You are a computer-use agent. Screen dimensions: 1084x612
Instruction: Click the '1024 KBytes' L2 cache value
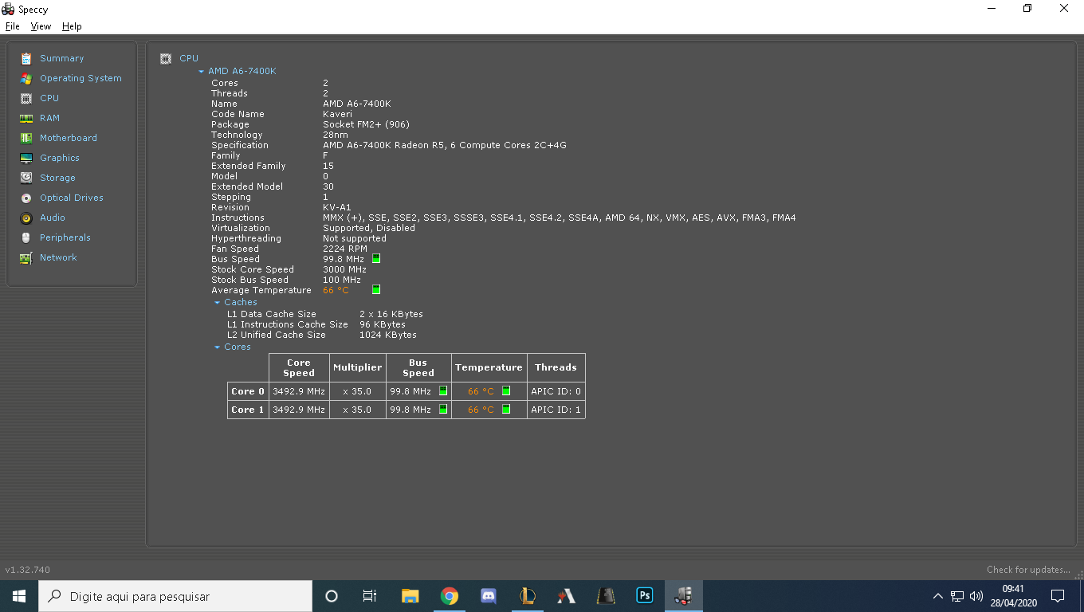click(388, 335)
